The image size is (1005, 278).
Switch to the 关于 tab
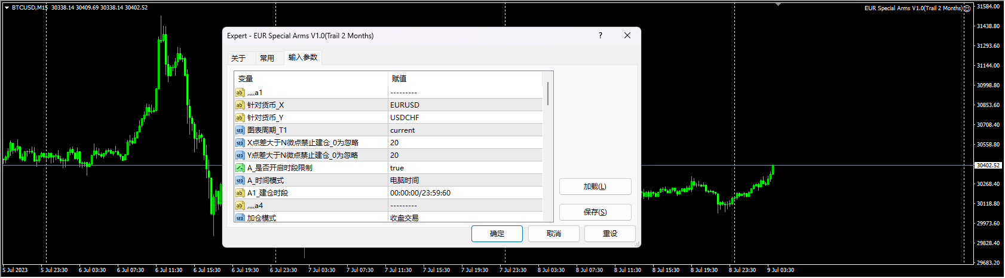pos(238,58)
